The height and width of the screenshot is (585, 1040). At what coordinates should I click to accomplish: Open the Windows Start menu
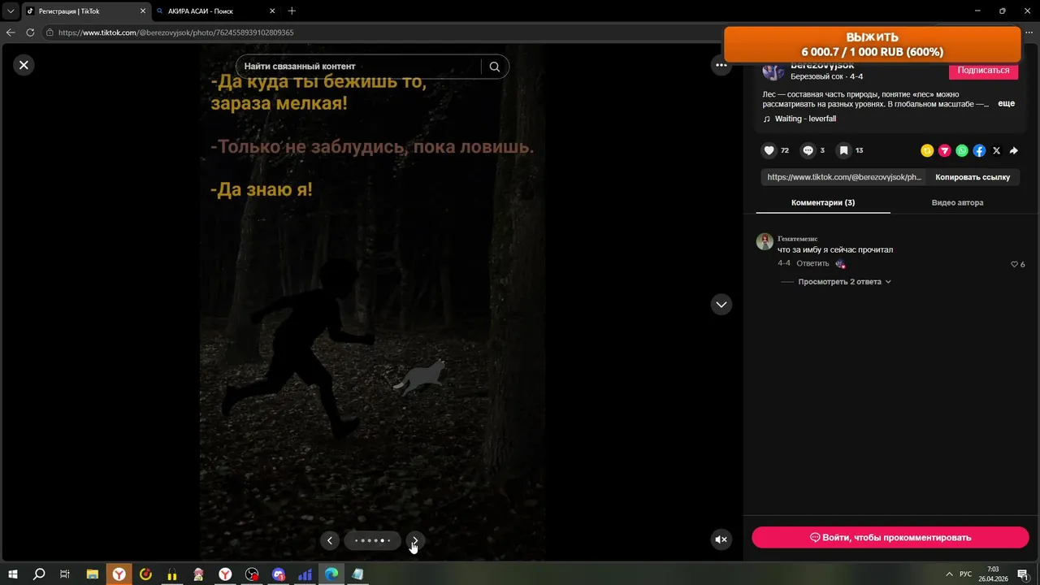point(13,574)
